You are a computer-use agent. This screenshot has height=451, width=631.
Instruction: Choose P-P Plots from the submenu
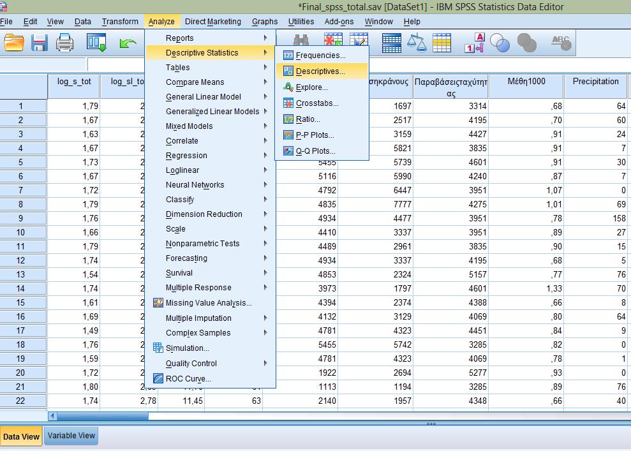coord(321,135)
